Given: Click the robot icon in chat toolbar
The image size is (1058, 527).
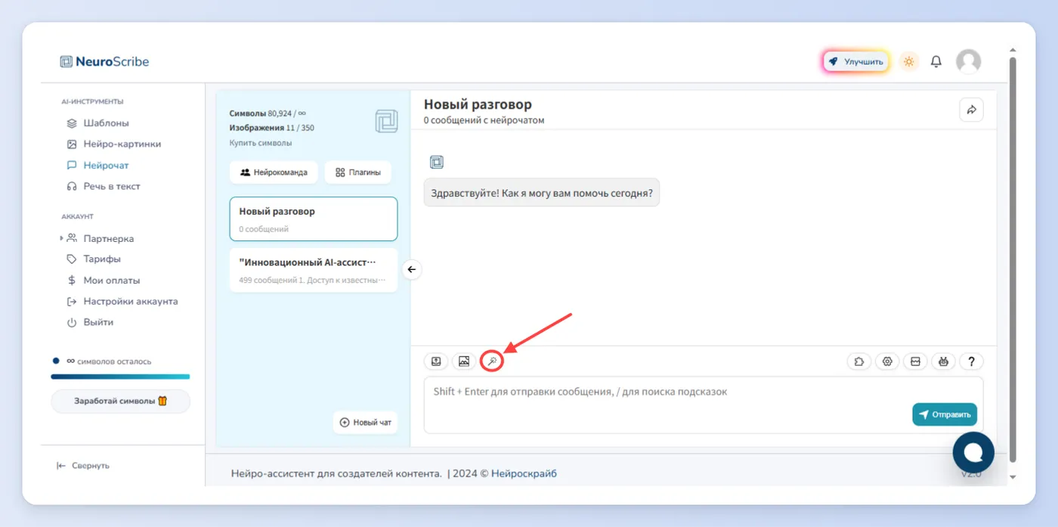Looking at the screenshot, I should click(x=943, y=361).
